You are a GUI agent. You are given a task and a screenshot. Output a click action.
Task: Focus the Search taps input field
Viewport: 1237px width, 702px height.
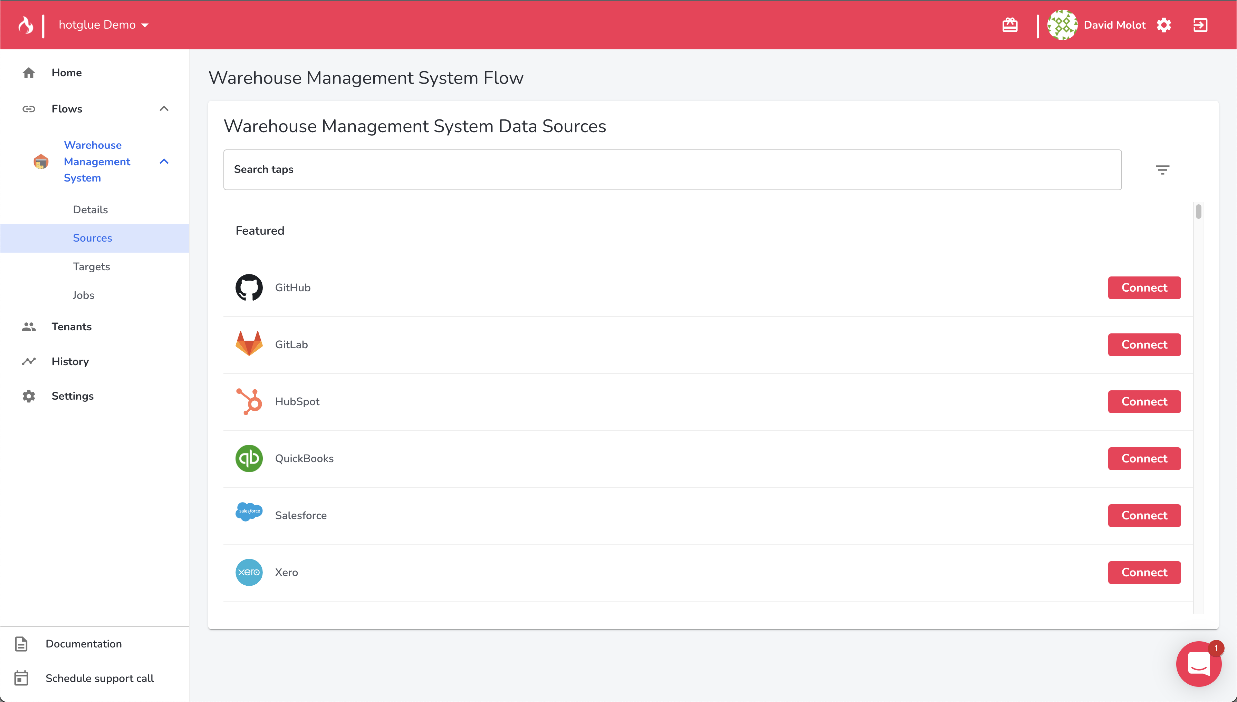672,170
